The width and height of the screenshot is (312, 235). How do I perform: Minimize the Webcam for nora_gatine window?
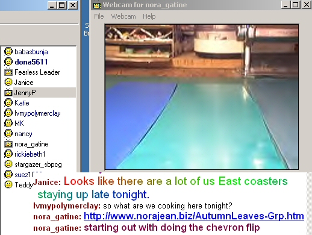pos(285,5)
